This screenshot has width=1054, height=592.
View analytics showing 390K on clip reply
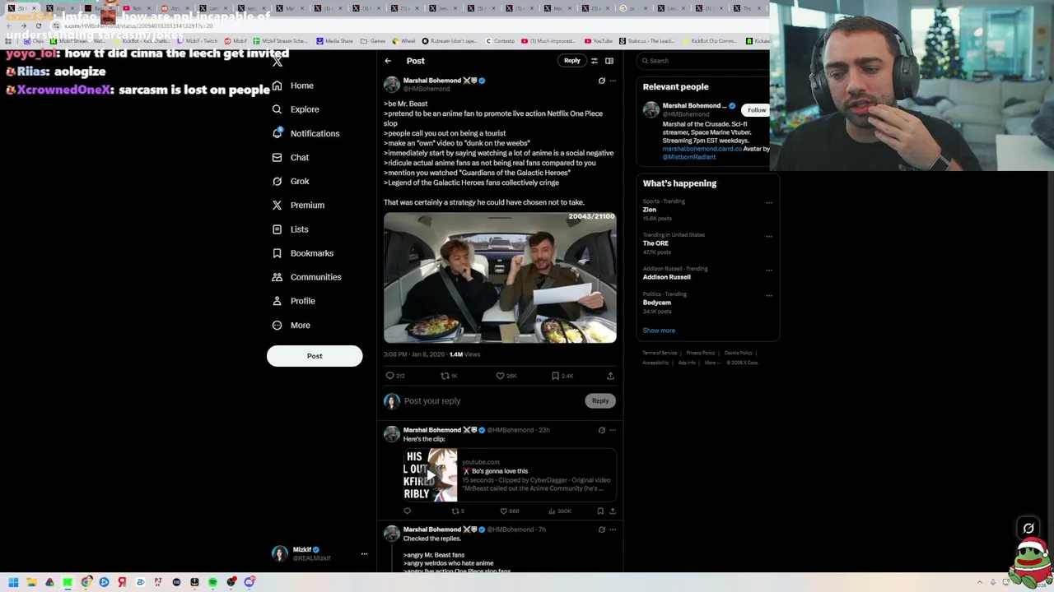coord(561,511)
